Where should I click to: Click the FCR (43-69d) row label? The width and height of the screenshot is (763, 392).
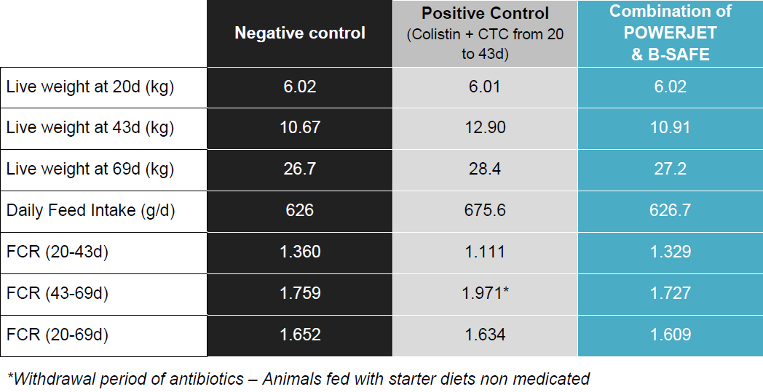[58, 294]
